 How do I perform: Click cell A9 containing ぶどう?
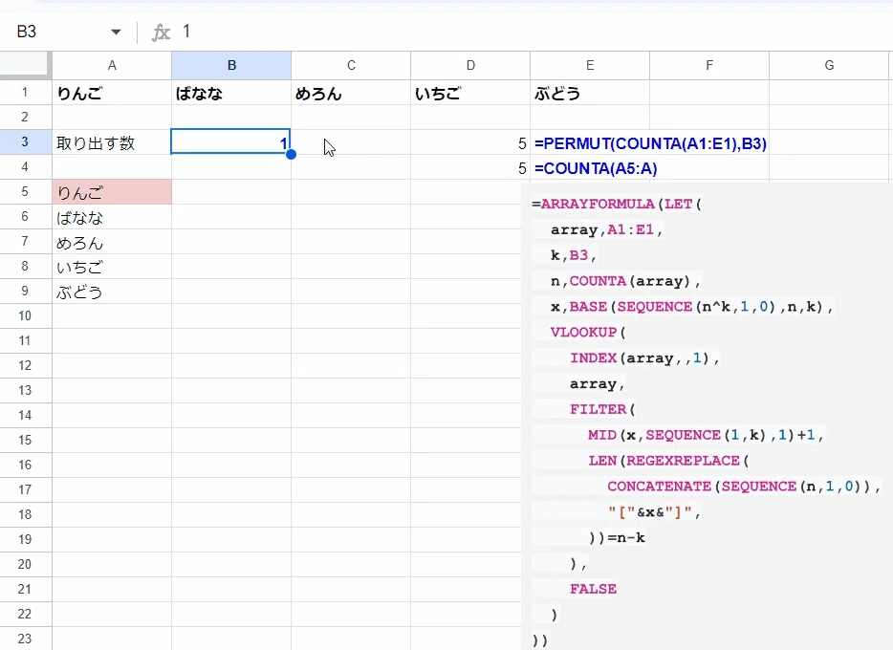click(x=112, y=292)
